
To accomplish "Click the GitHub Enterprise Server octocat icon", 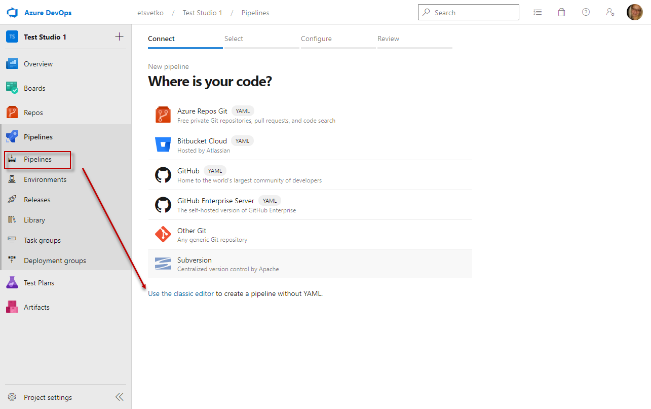I will (x=163, y=205).
